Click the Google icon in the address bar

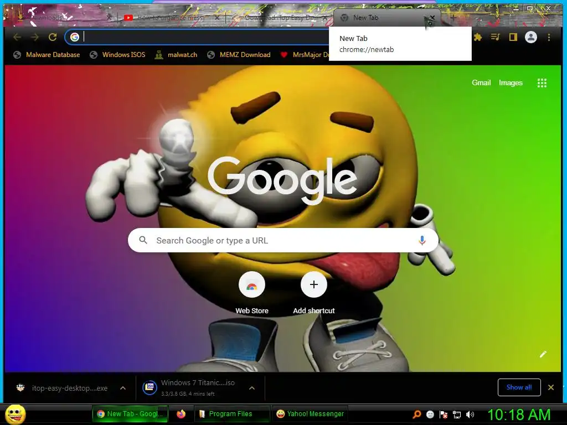click(75, 37)
